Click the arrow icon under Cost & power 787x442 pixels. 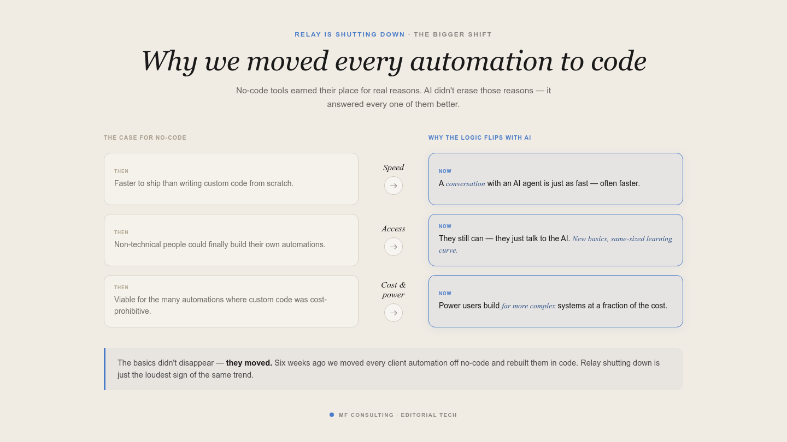(x=393, y=313)
